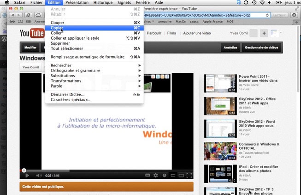Select Coller et appliquer le style

click(x=94, y=38)
